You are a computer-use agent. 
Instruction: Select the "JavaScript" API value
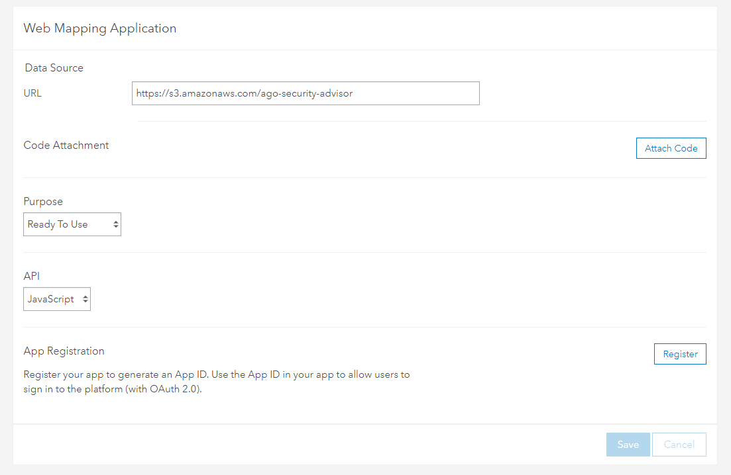point(50,299)
